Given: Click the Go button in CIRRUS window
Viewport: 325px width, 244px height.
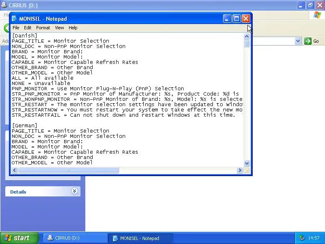Looking at the screenshot, I should coord(312,41).
